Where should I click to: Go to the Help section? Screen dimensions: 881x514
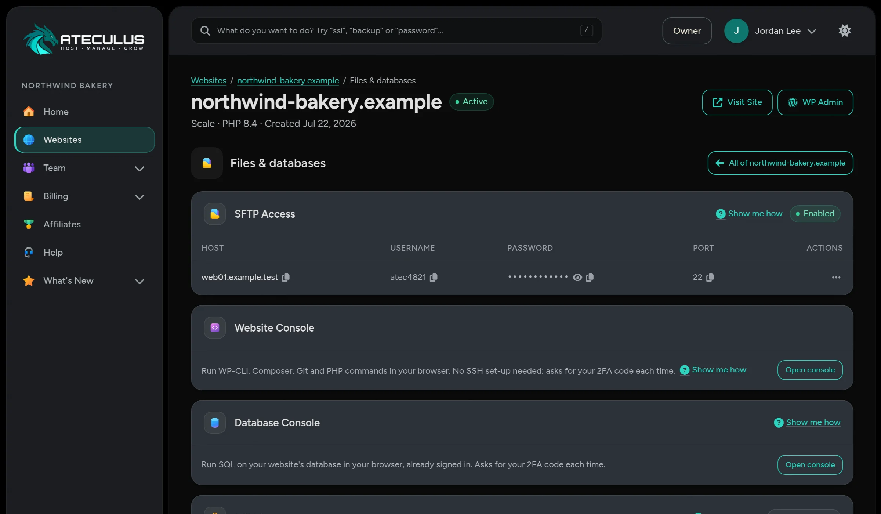pyautogui.click(x=84, y=253)
